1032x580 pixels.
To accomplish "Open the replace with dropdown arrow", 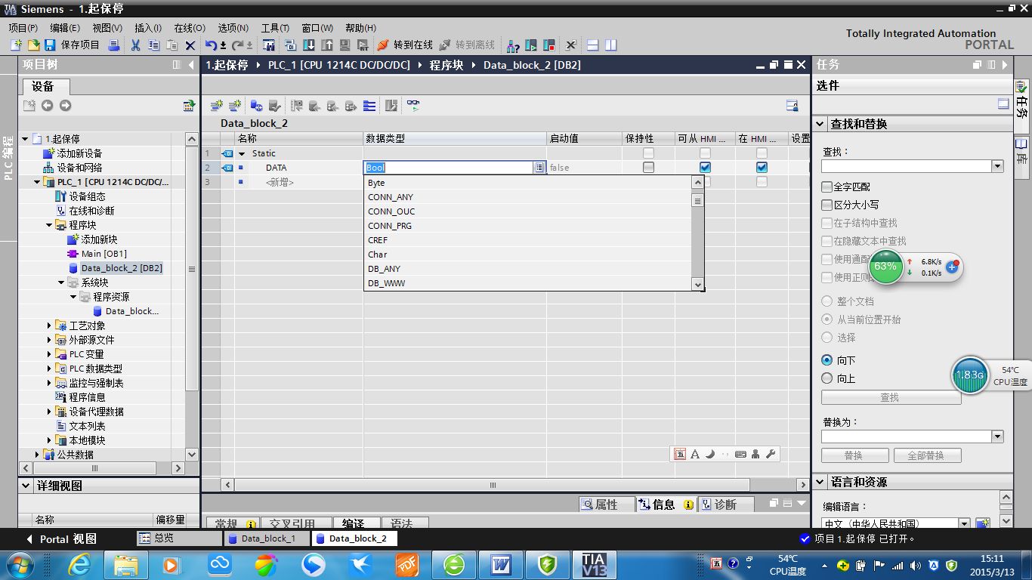I will 997,437.
